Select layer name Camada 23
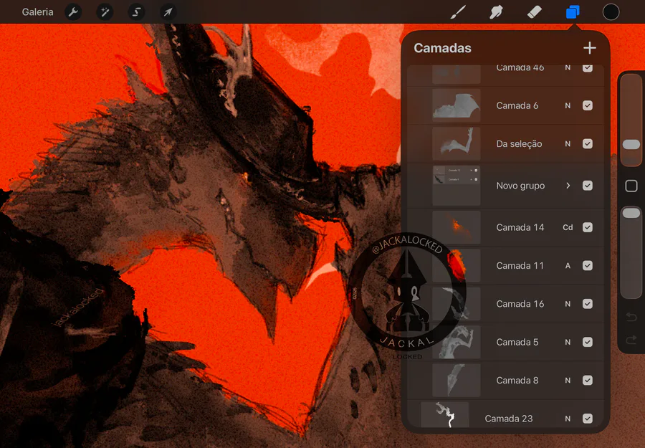The height and width of the screenshot is (448, 645). coord(508,419)
